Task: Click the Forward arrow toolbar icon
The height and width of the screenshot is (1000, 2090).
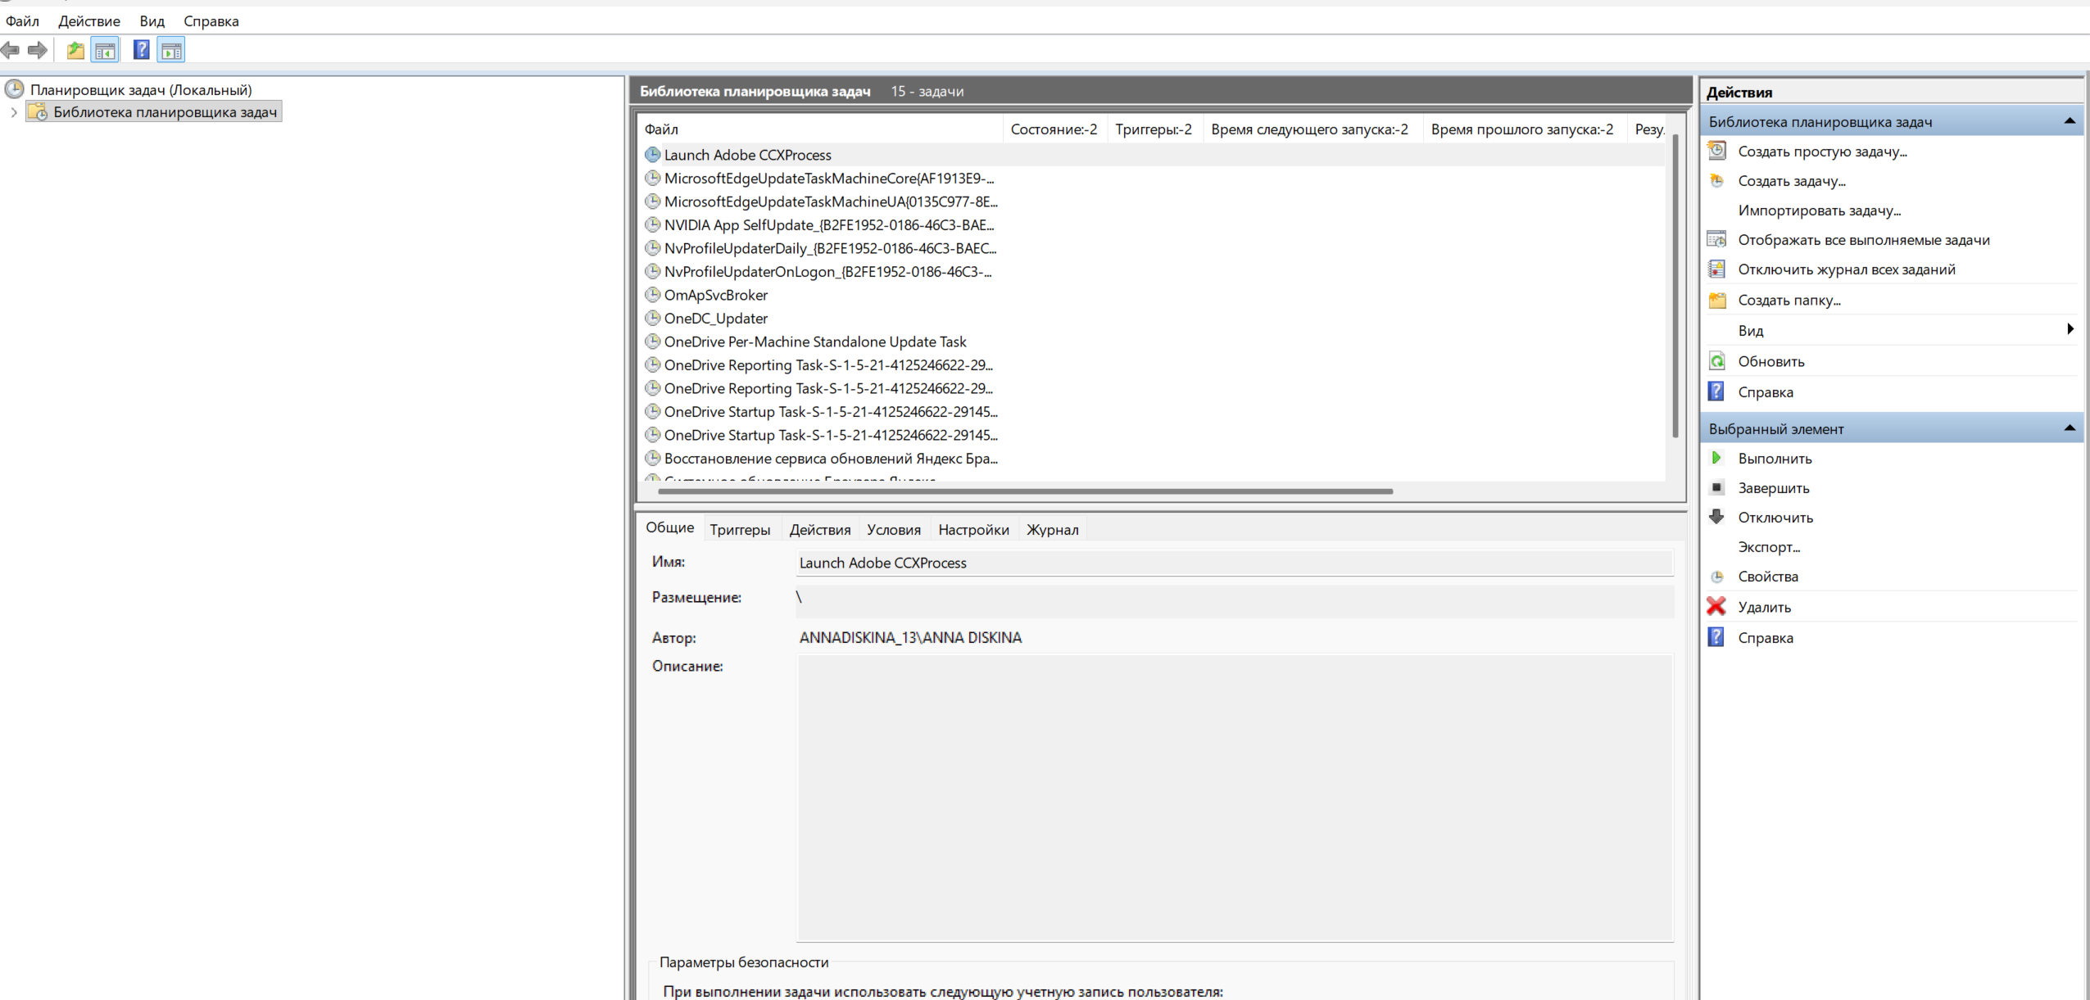Action: click(x=38, y=51)
